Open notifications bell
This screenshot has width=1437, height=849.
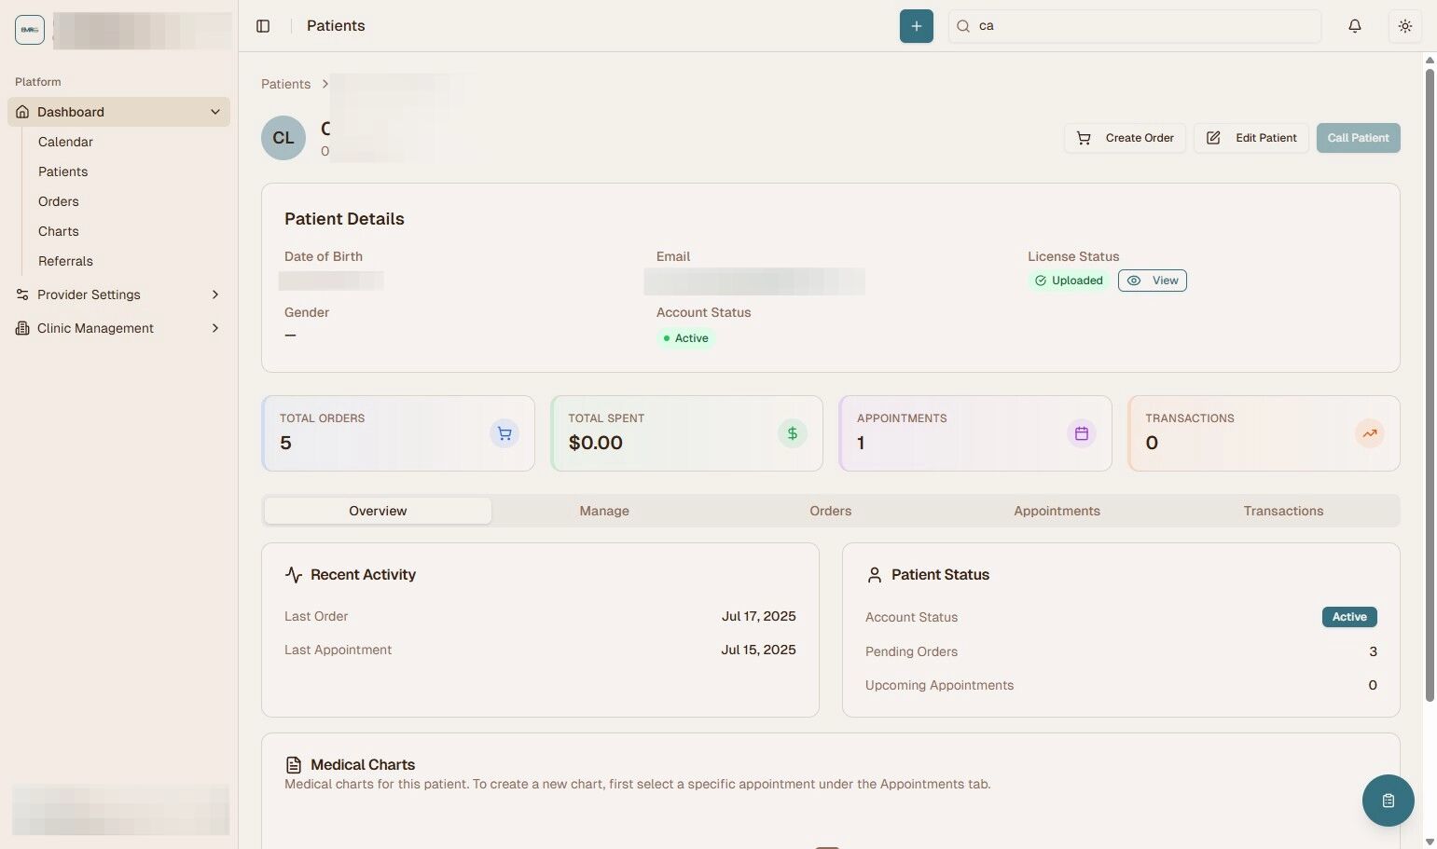(1355, 26)
